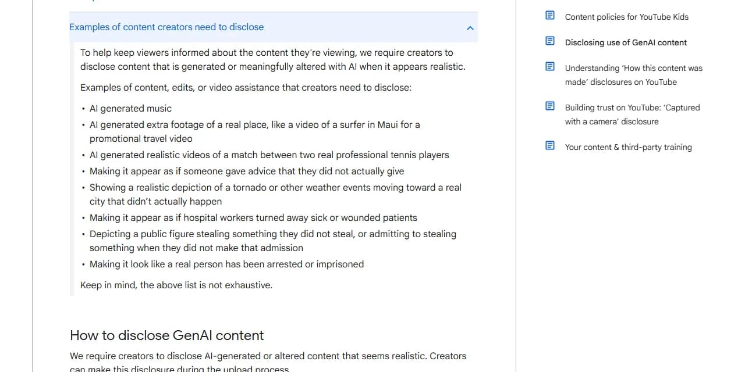Click the chevron arrow beside the Examples header
The width and height of the screenshot is (745, 372).
470,28
